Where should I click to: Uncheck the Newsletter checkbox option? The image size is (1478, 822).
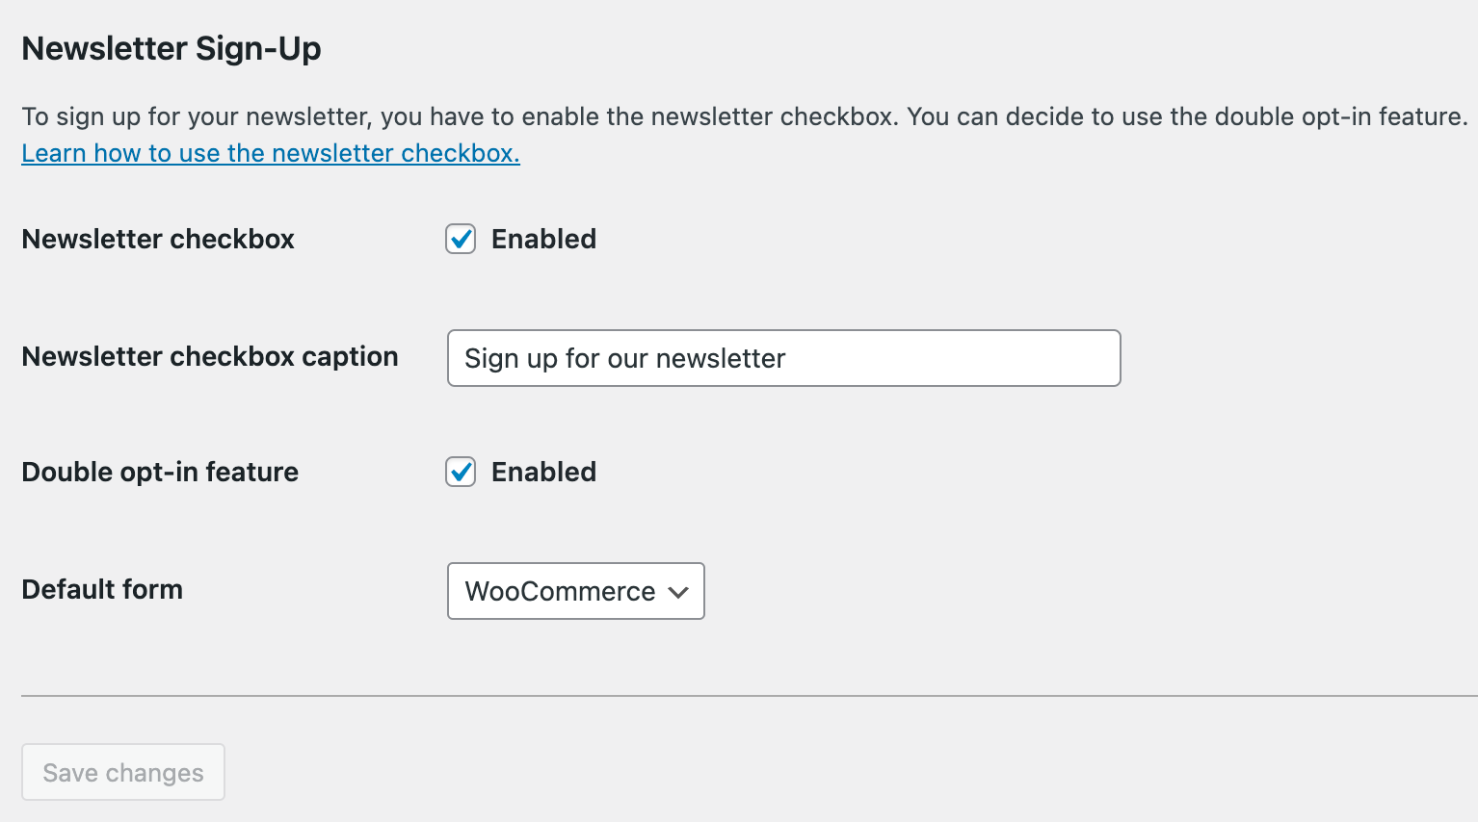(x=461, y=239)
